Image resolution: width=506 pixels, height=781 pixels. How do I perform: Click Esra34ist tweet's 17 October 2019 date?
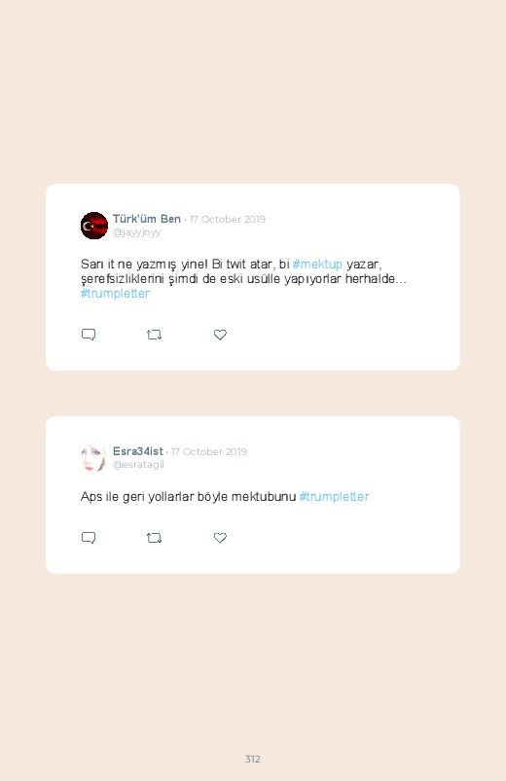click(209, 451)
